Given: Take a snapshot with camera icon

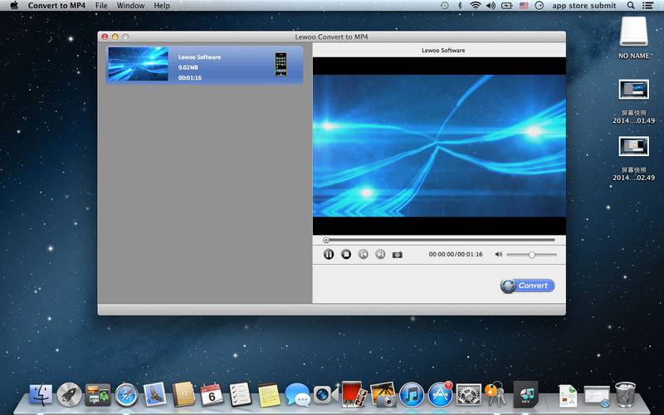Looking at the screenshot, I should 398,255.
